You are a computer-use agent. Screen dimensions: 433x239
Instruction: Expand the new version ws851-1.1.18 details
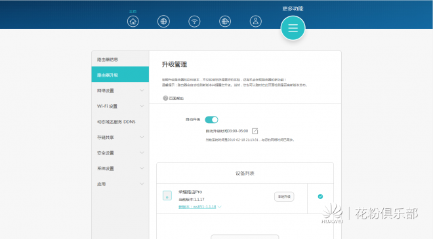(200, 207)
